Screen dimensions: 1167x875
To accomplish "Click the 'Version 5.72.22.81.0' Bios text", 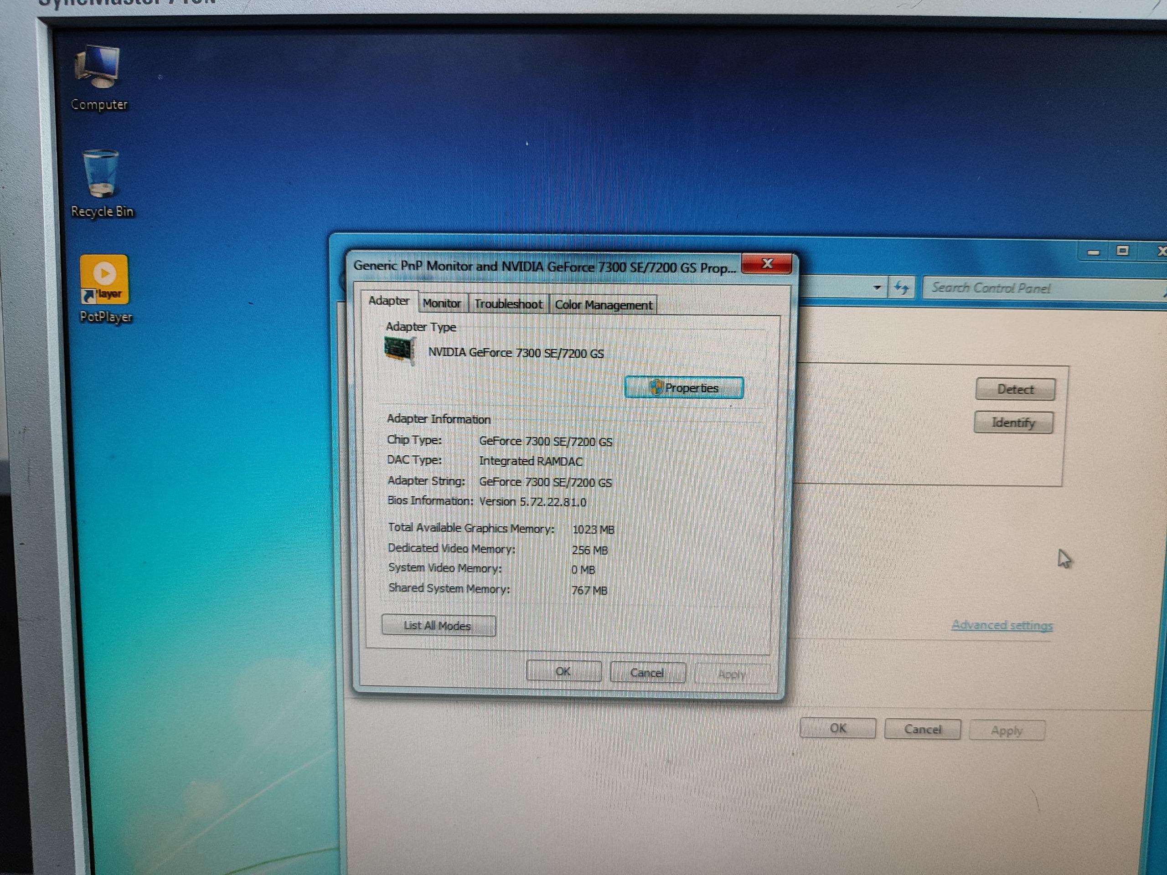I will click(532, 502).
